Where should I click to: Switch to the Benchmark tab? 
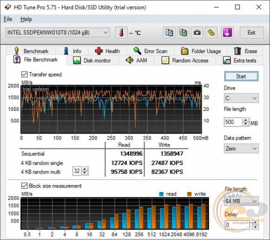click(x=31, y=51)
